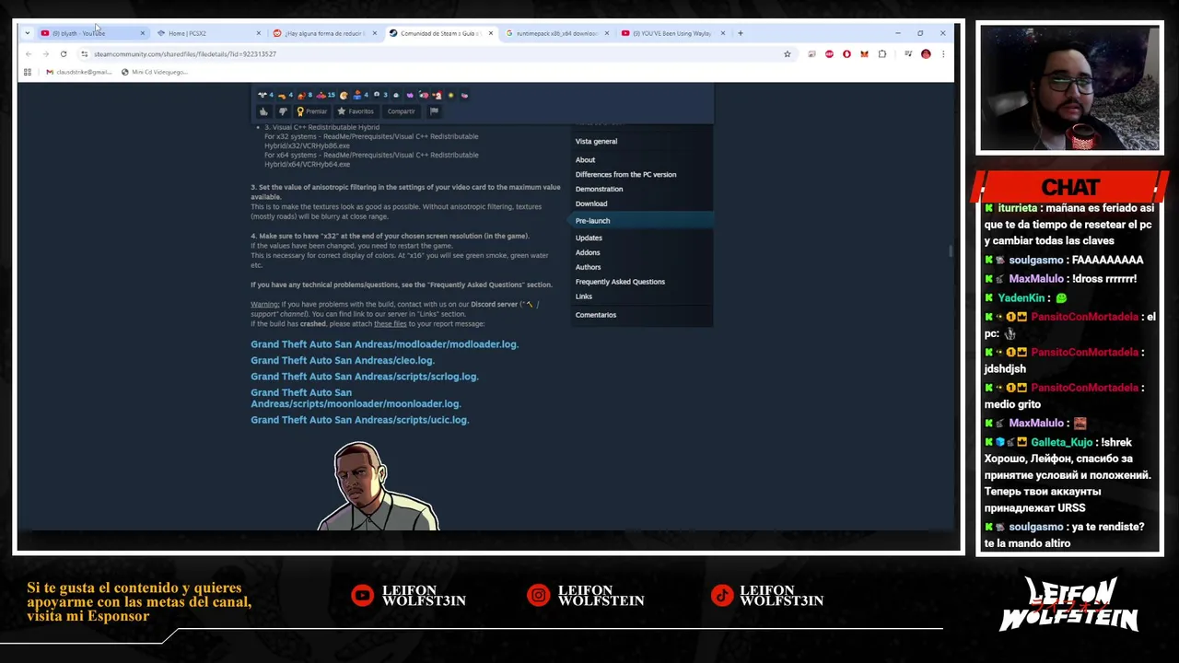The height and width of the screenshot is (663, 1179).
Task: Open the Chrome profile avatar
Action: click(926, 54)
